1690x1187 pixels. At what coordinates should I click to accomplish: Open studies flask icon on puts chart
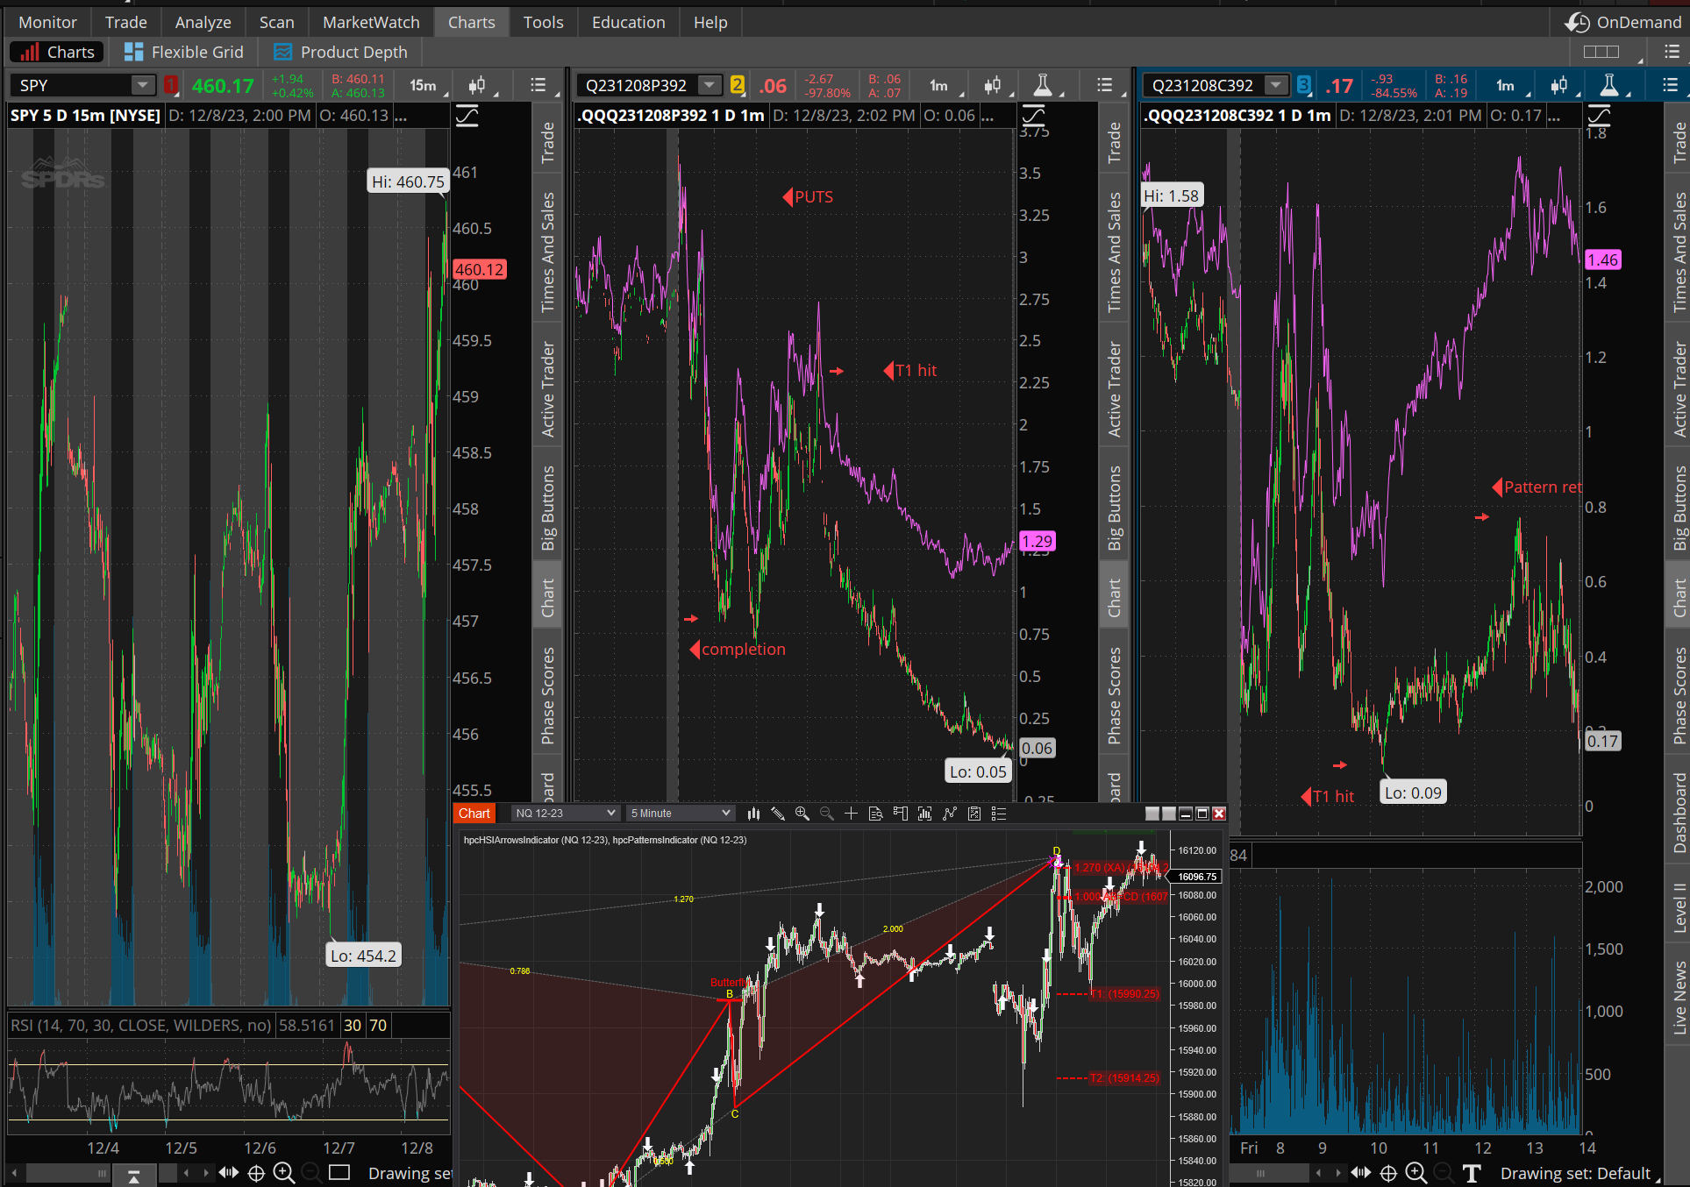click(1043, 85)
